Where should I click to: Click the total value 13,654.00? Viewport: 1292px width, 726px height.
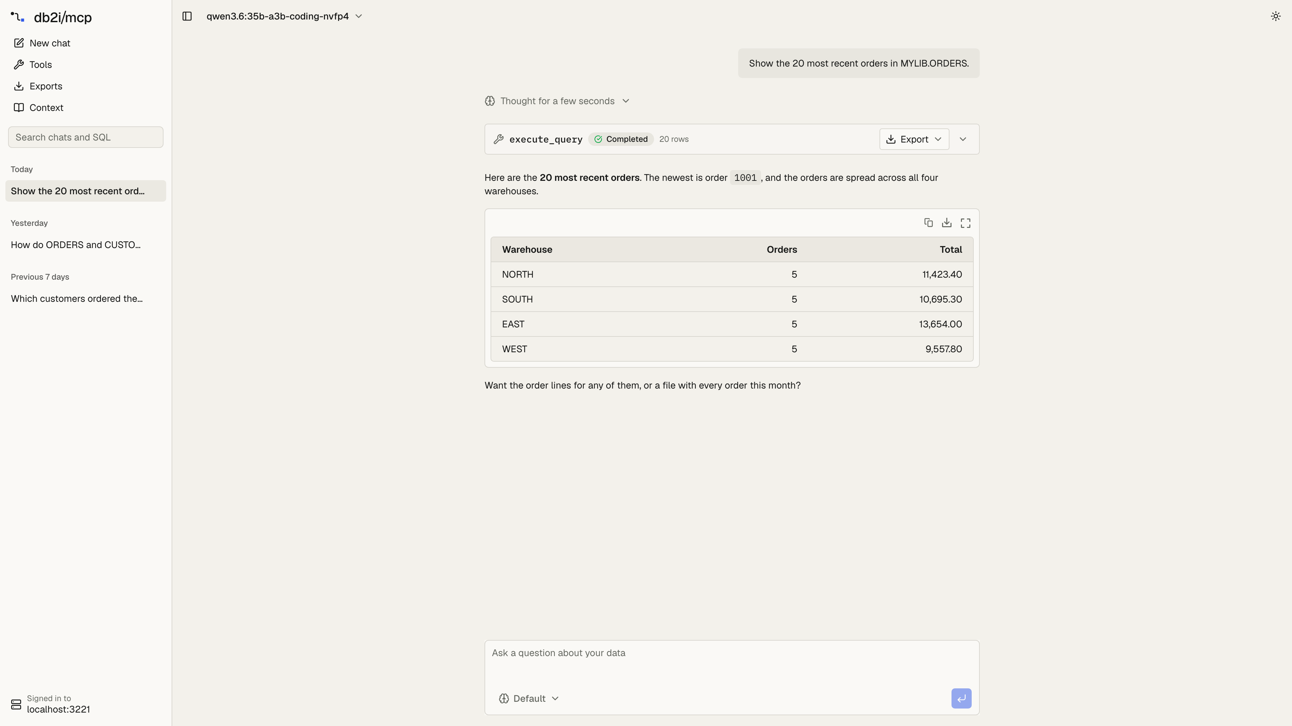click(940, 324)
